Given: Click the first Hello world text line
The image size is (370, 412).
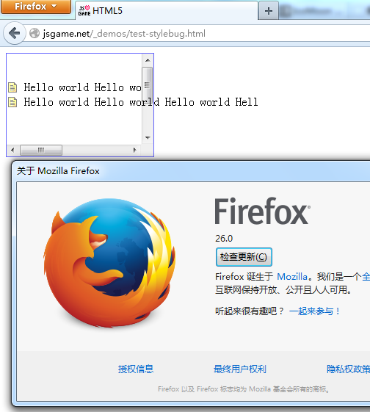Looking at the screenshot, I should (82, 87).
